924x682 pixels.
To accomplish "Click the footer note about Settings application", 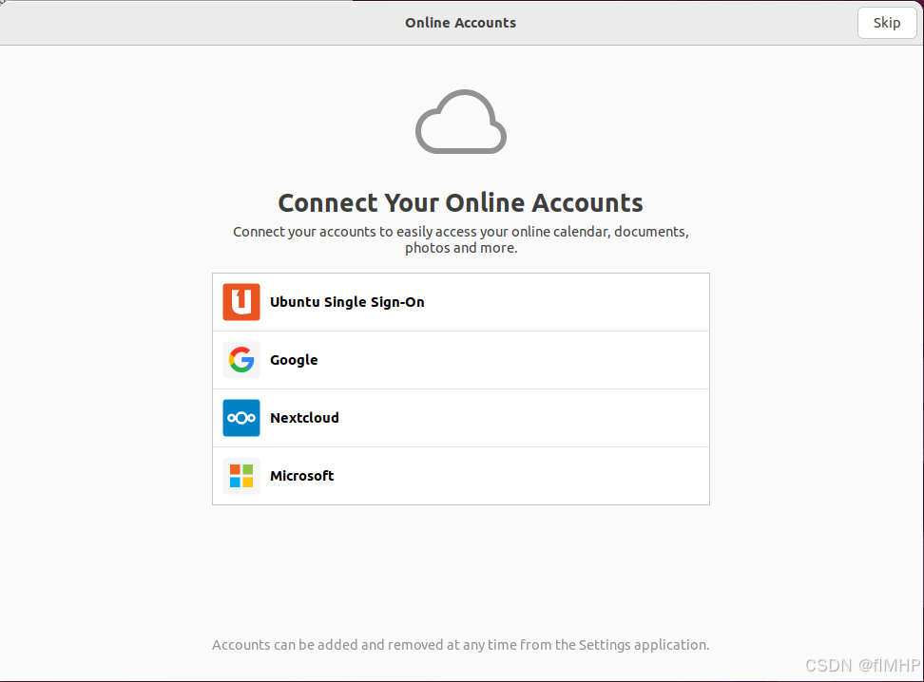I will pyautogui.click(x=460, y=645).
